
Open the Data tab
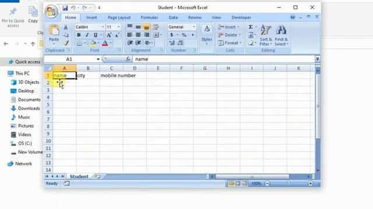pyautogui.click(x=173, y=17)
